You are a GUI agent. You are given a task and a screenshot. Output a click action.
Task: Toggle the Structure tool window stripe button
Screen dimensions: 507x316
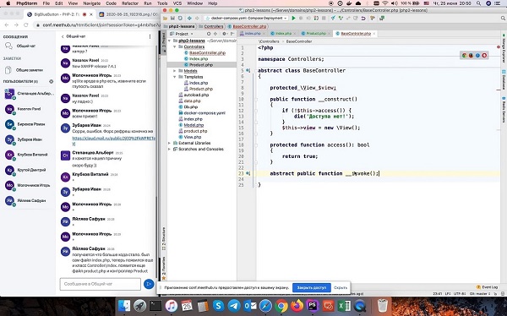pos(164,239)
